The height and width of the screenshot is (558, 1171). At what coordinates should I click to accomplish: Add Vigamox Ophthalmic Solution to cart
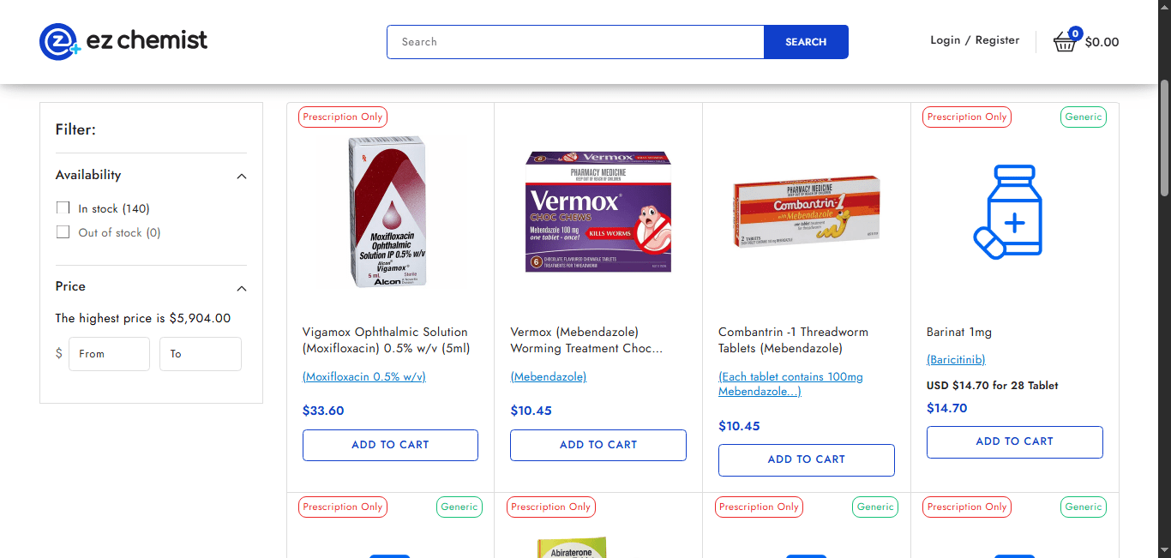pyautogui.click(x=390, y=445)
